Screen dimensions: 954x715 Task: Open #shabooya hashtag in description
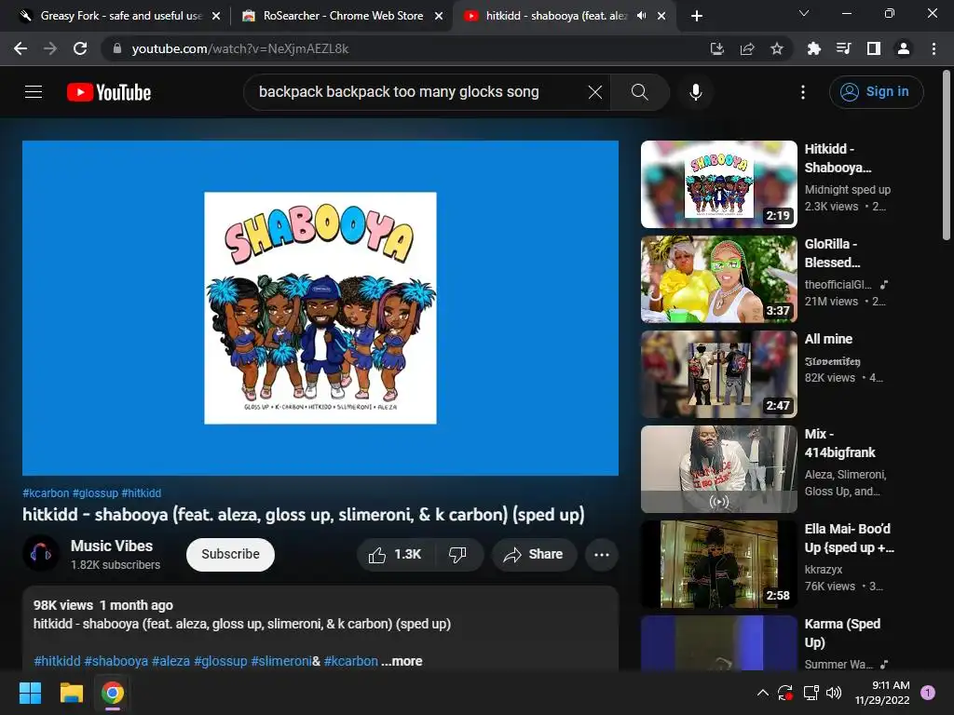pos(116,661)
